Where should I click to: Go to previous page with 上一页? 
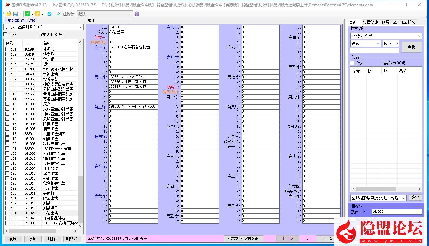(x=288, y=239)
